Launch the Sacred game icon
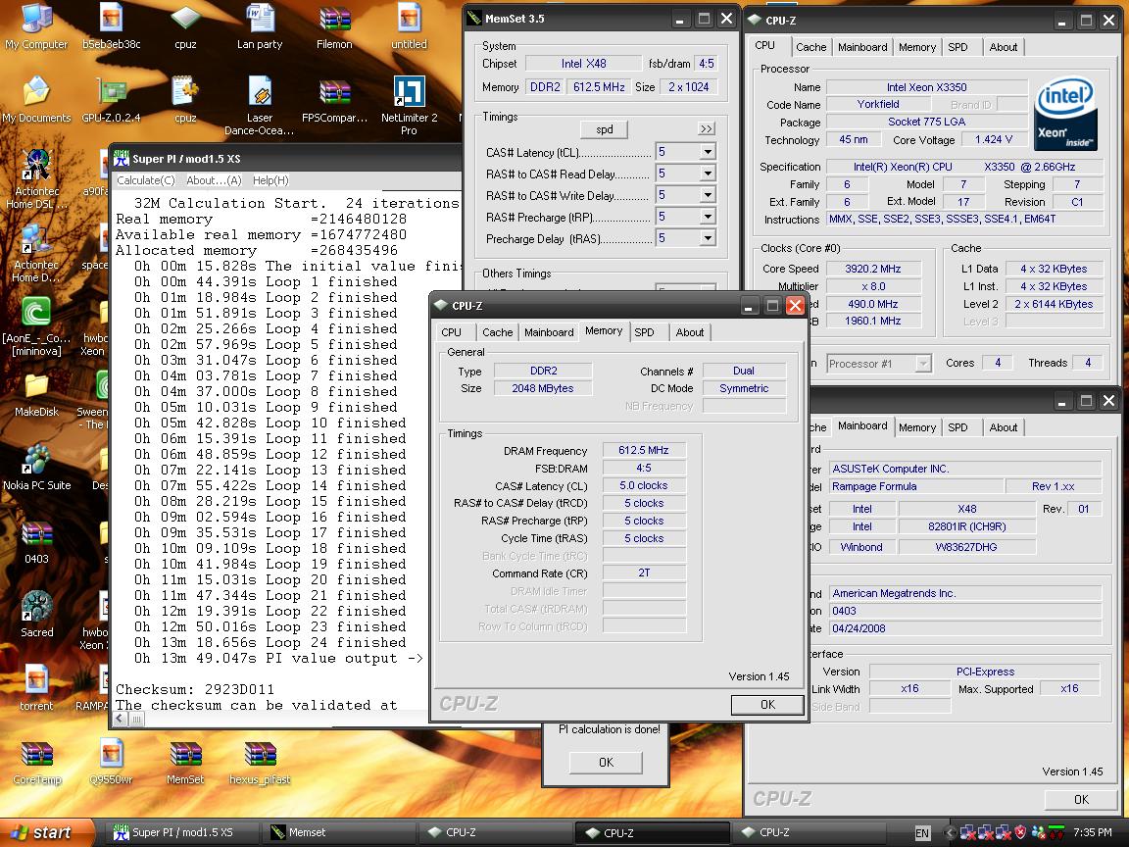Viewport: 1129px width, 847px height. pyautogui.click(x=36, y=615)
